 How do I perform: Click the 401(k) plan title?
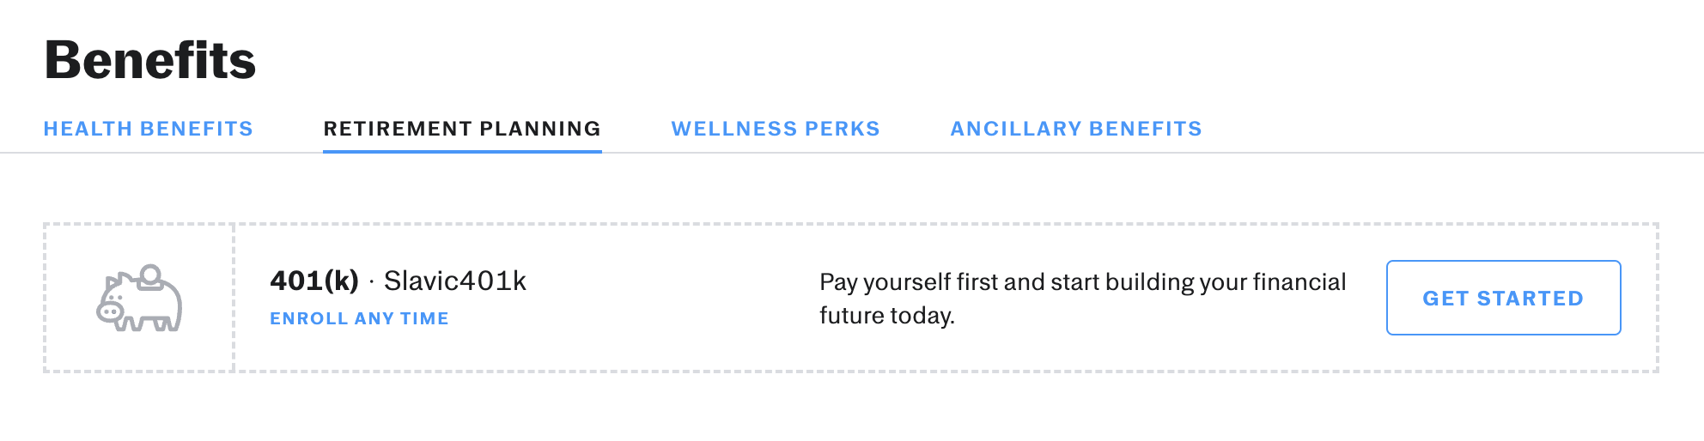coord(314,281)
